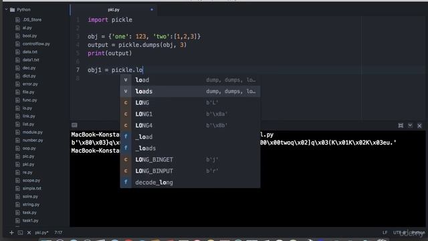
Task: Change LF line ending setting
Action: point(385,232)
